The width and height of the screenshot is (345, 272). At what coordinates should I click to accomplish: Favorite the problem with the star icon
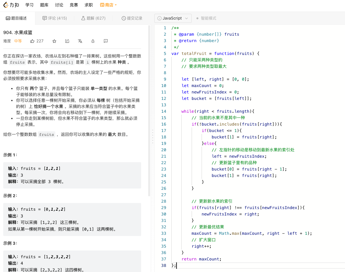(x=54, y=41)
